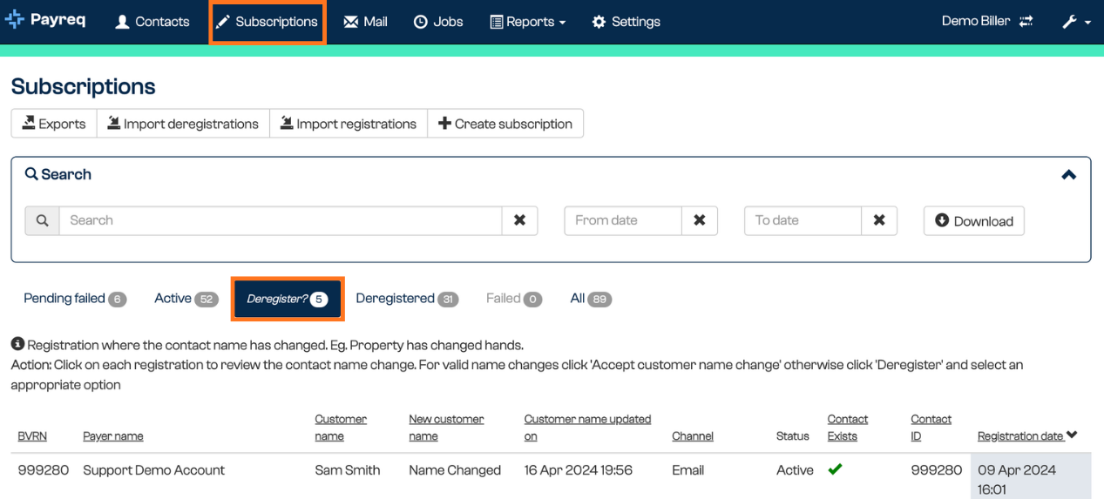Open Settings from the navbar

click(x=627, y=22)
